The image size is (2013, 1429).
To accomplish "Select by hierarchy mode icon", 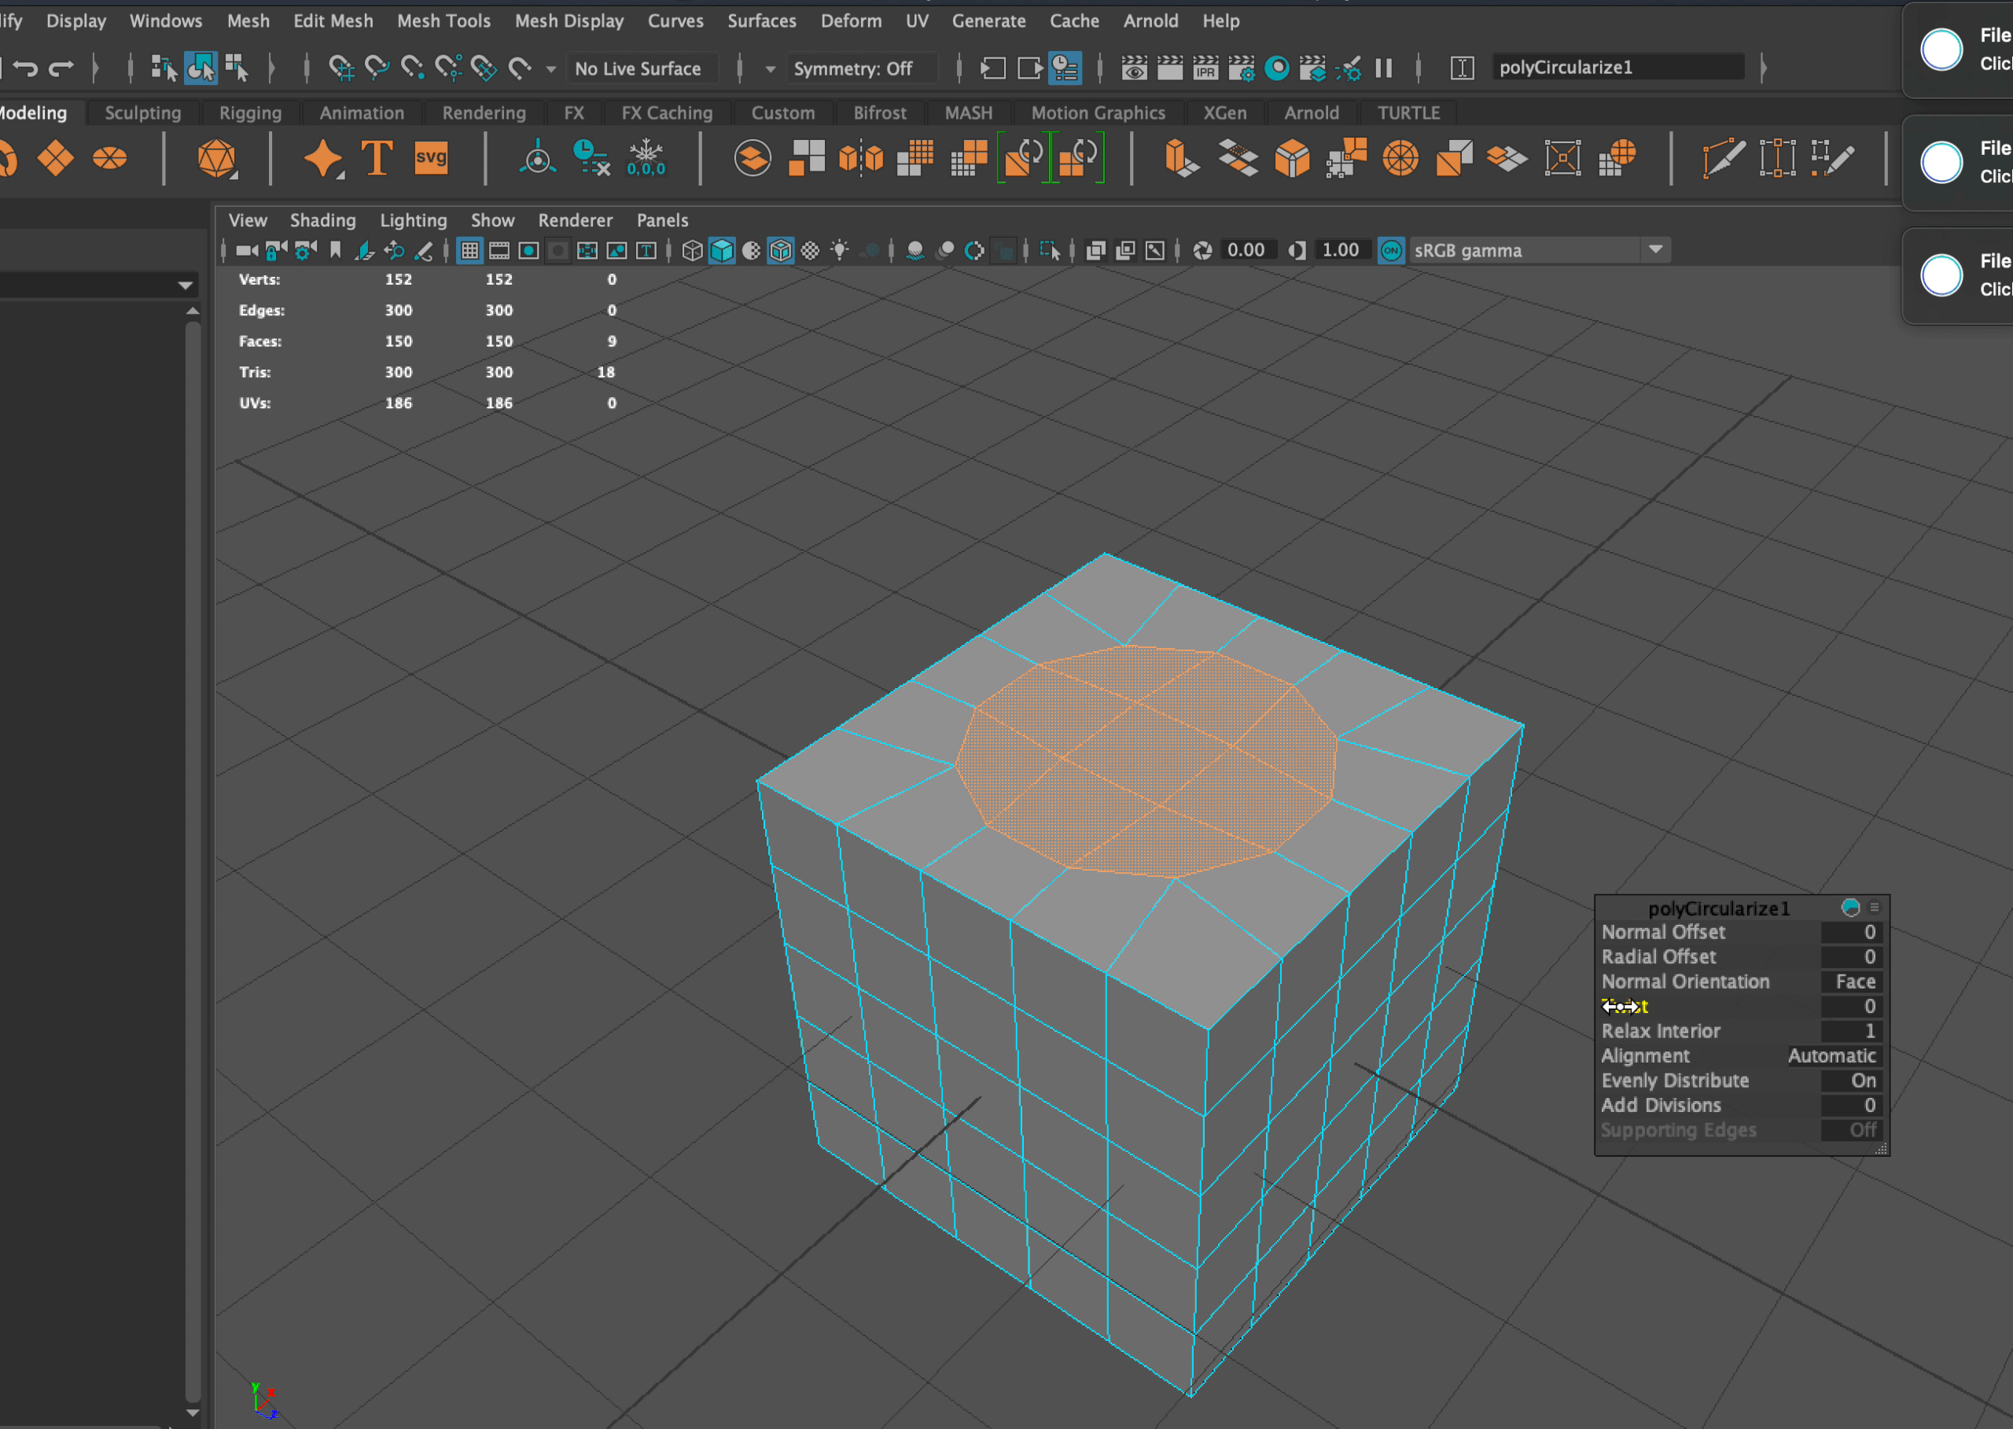I will [x=164, y=68].
